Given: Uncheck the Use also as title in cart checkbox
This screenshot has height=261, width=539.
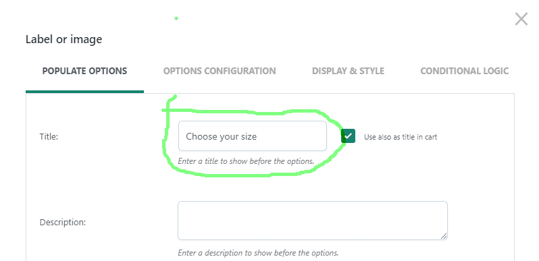Looking at the screenshot, I should point(349,136).
